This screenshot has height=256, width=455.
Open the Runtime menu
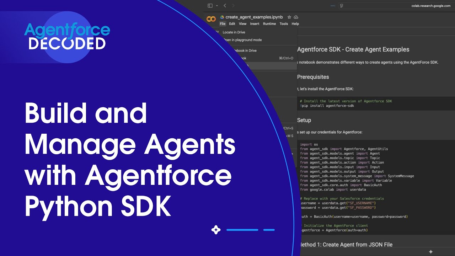pyautogui.click(x=269, y=24)
